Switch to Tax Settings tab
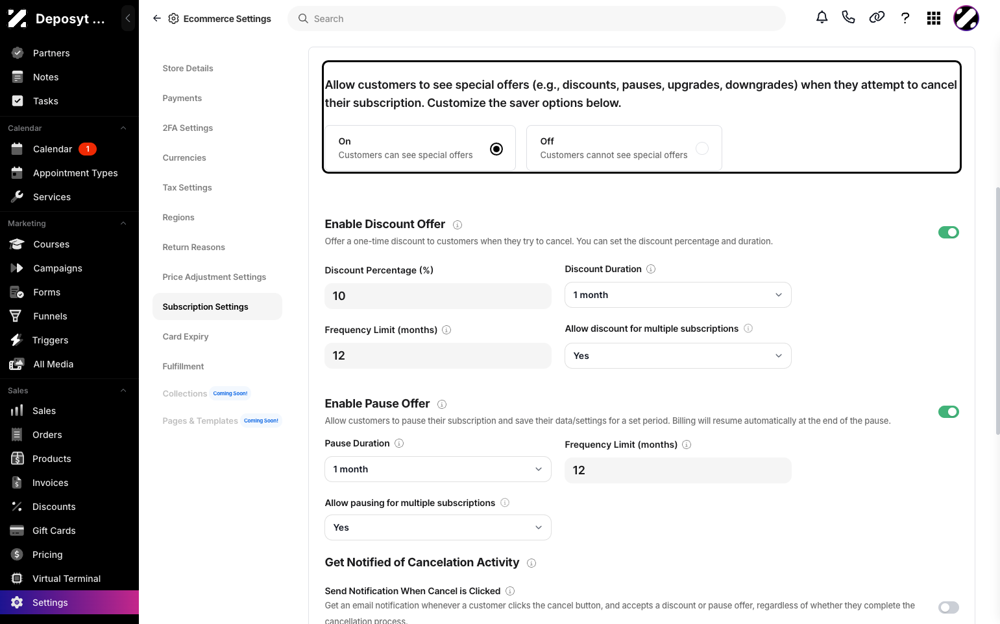Screen dimensions: 1000x624 click(x=188, y=187)
